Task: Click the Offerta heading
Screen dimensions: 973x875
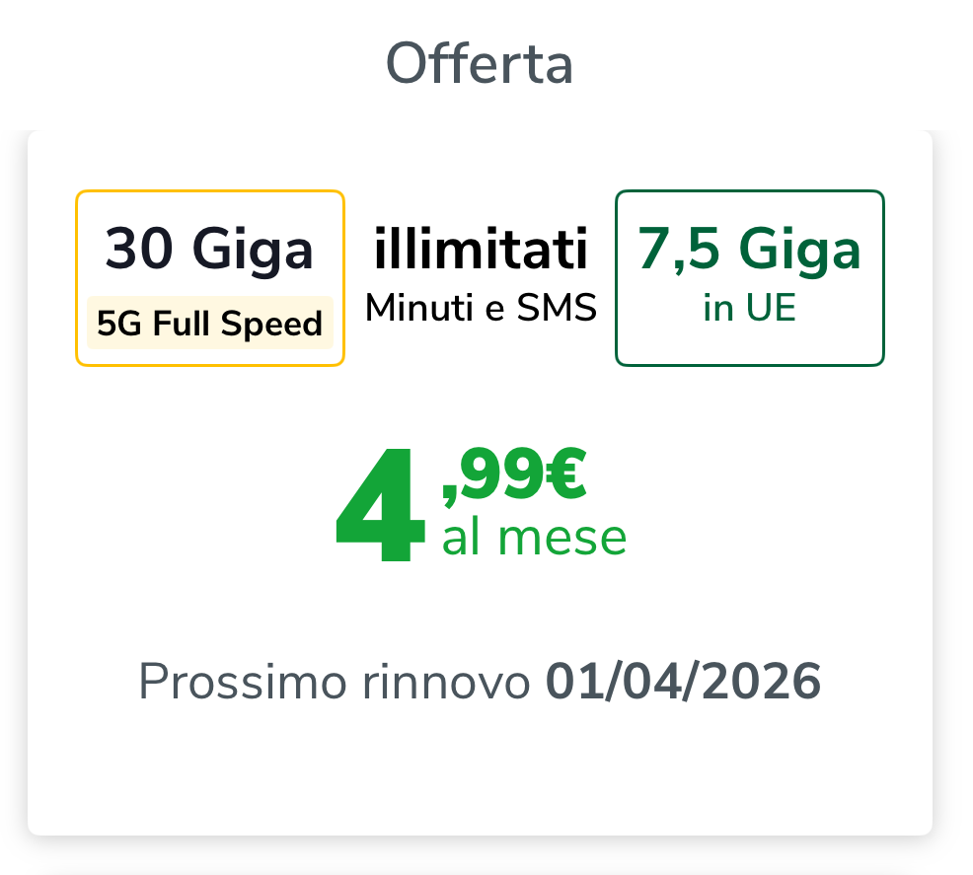Action: [x=480, y=63]
